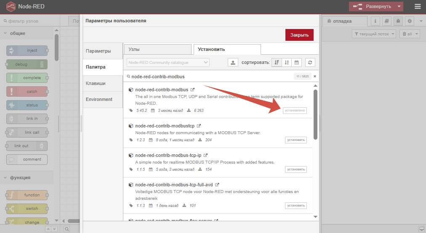The width and height of the screenshot is (426, 233).
Task: Clear the search field with the x icon
Action: 314,77
